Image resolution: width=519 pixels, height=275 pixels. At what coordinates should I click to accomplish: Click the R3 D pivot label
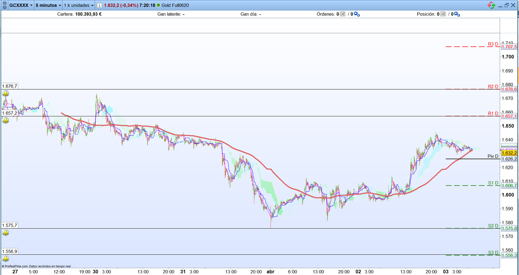[493, 44]
